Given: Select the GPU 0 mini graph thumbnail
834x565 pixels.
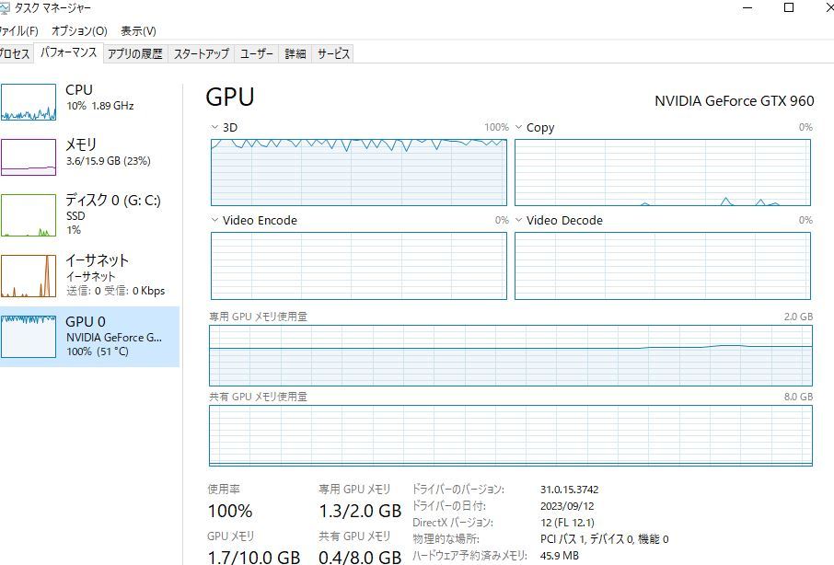Looking at the screenshot, I should pyautogui.click(x=29, y=336).
